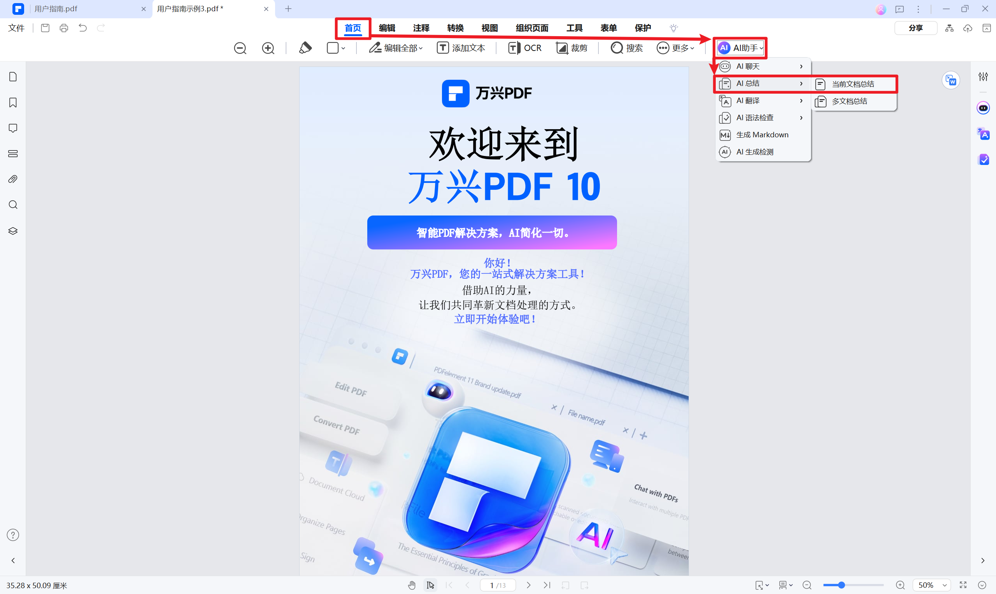Select the crop tool

point(572,47)
